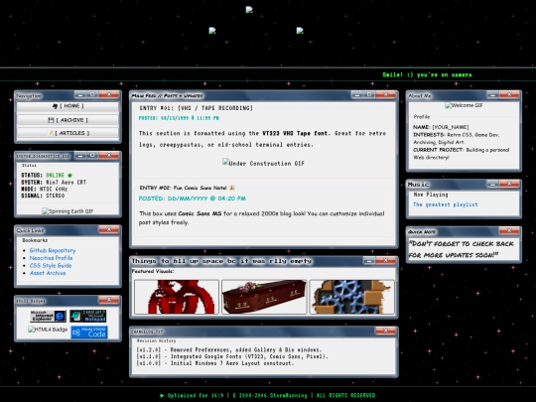Close the system diagnostics window
536x402 pixels.
pos(109,156)
